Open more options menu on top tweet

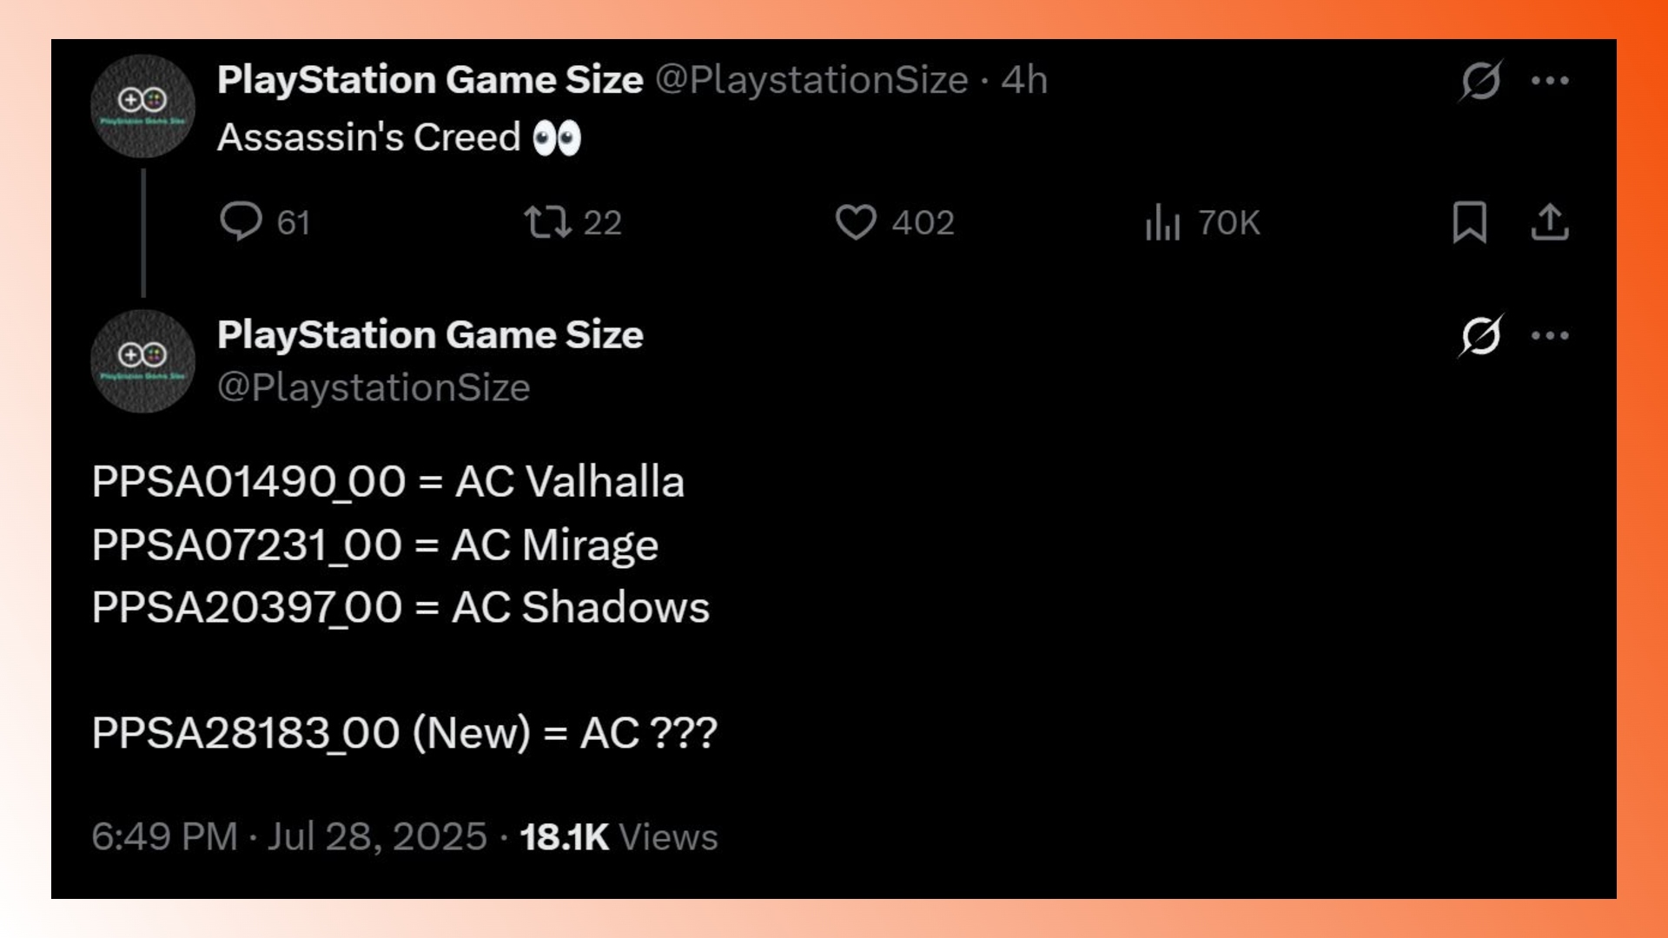[1550, 81]
